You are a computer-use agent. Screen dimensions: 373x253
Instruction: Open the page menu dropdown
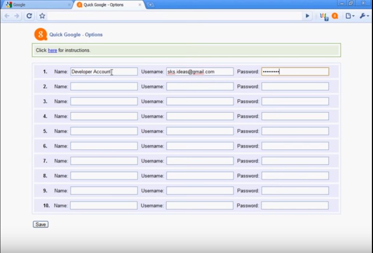[x=350, y=16]
